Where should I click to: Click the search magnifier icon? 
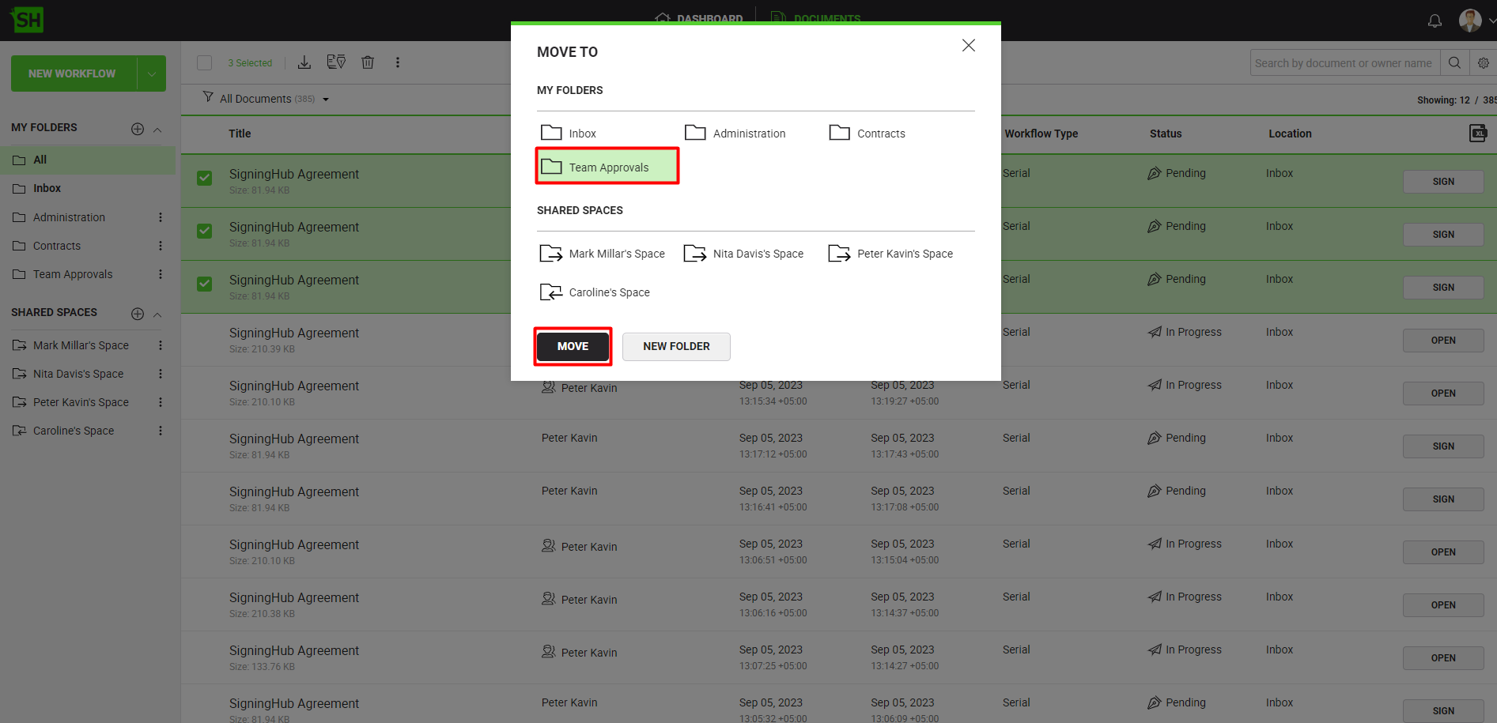1454,63
